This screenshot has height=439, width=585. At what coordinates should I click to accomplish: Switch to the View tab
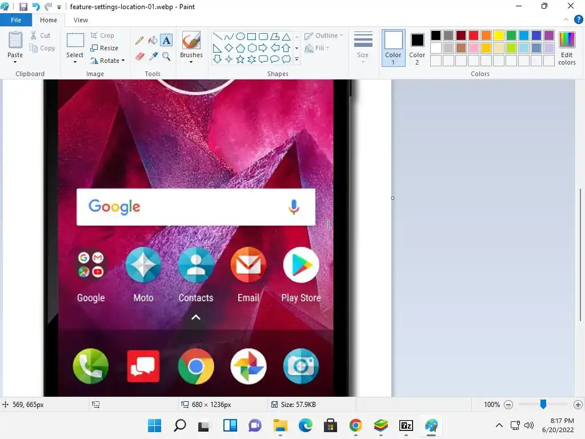tap(81, 20)
